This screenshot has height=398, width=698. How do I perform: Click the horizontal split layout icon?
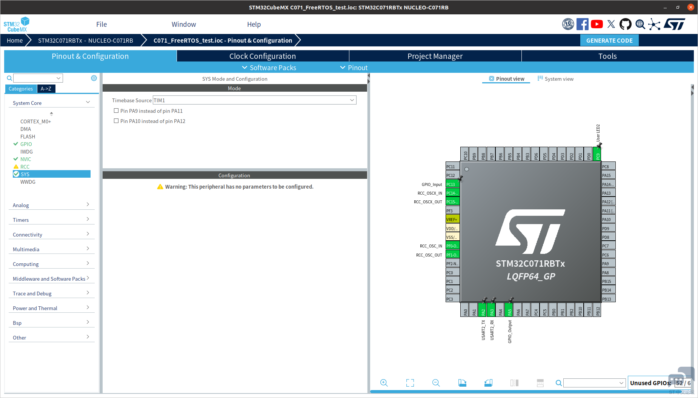click(540, 383)
